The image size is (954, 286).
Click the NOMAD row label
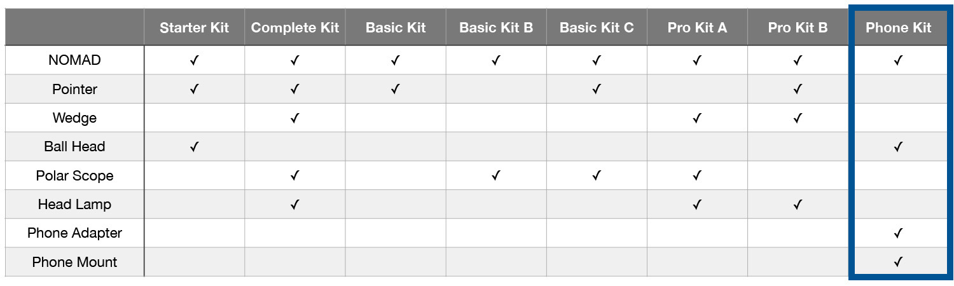pos(74,60)
